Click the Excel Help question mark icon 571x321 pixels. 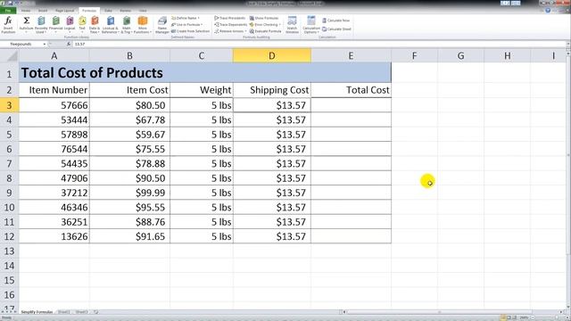[548, 11]
